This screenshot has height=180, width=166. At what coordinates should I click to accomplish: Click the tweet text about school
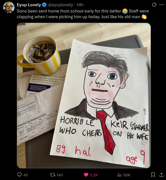coord(83,14)
